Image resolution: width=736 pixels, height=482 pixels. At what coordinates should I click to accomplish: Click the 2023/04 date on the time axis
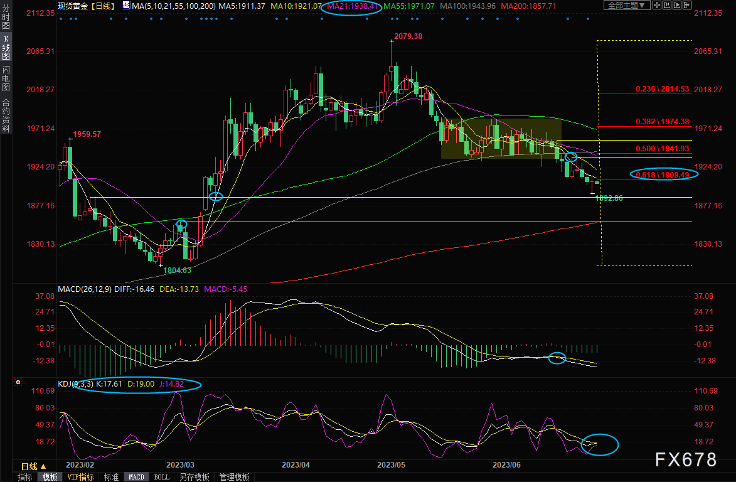click(x=296, y=464)
